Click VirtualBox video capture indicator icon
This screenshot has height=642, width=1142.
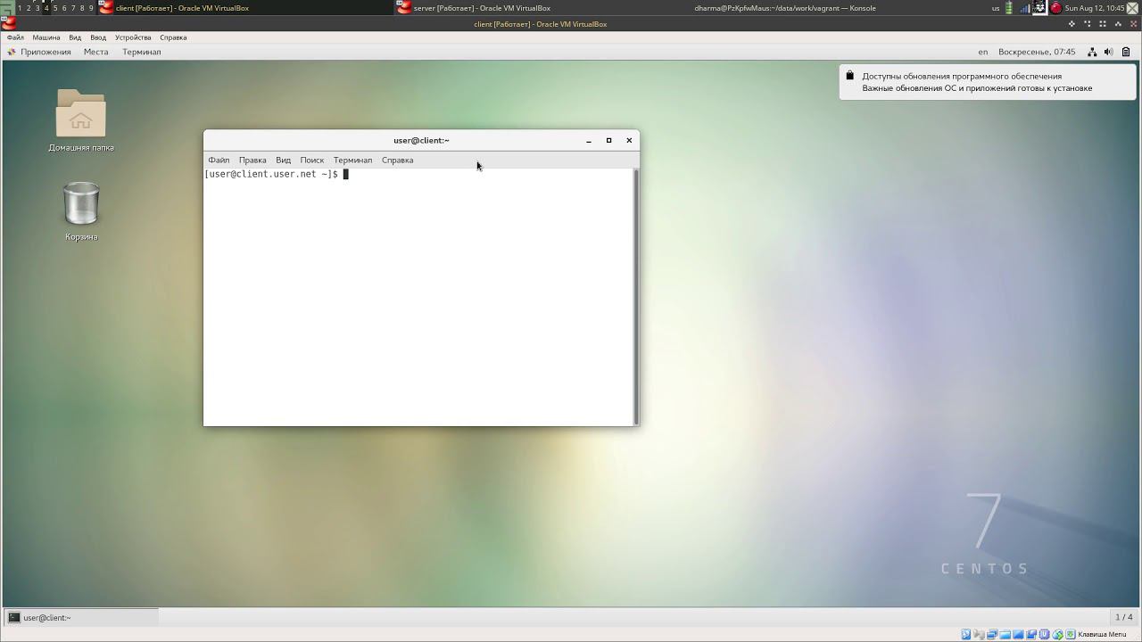click(1031, 634)
